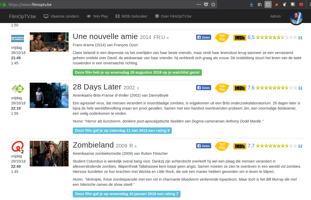Go to IMDb Gebruiker in the navbar
The width and height of the screenshot is (311, 200).
tap(131, 16)
